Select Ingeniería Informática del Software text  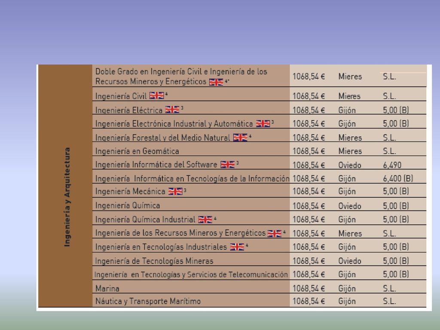156,165
